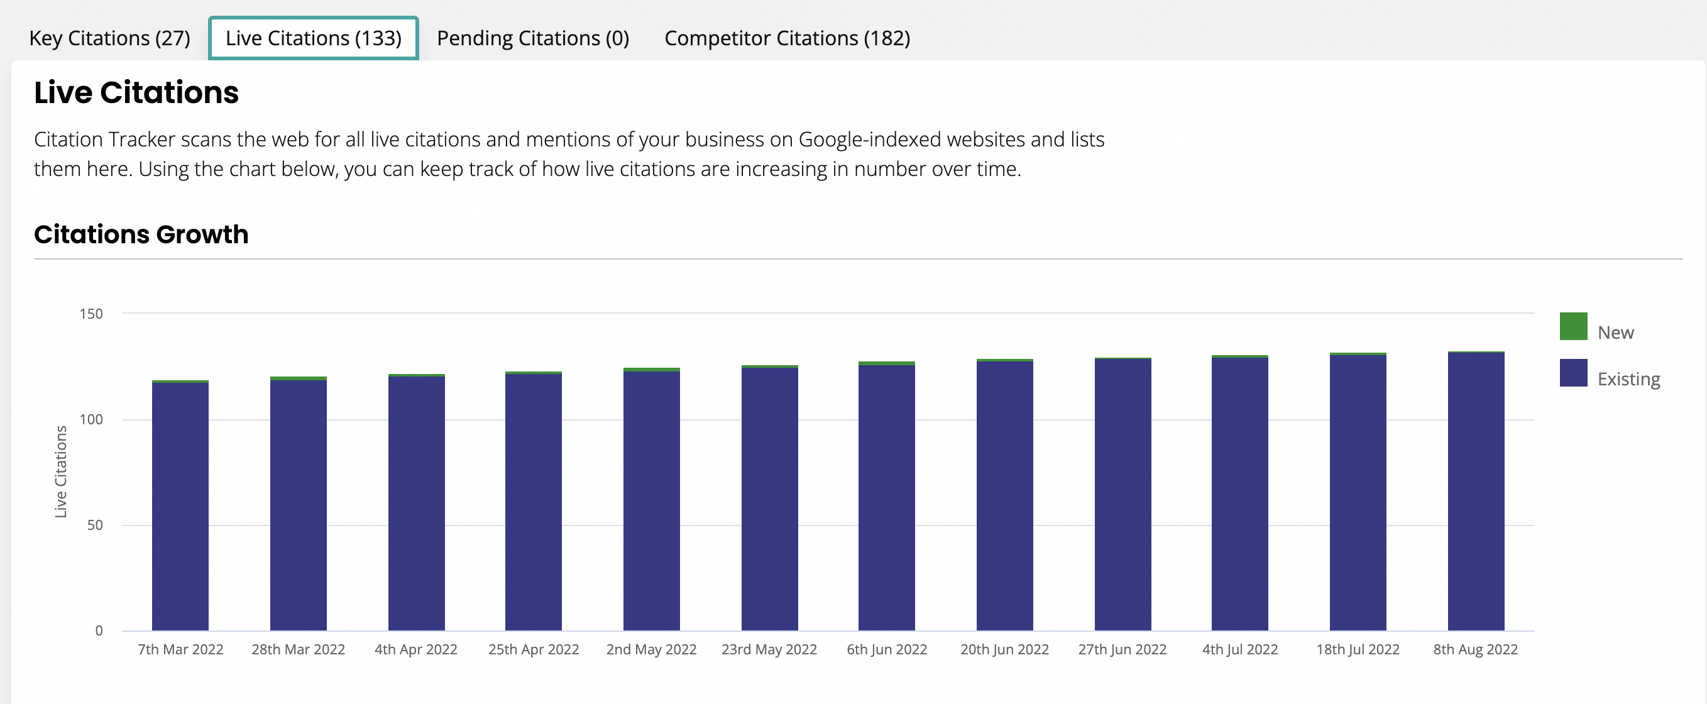Screen dimensions: 1707x704
Task: Open the Key Citations (27) tab
Action: point(110,38)
